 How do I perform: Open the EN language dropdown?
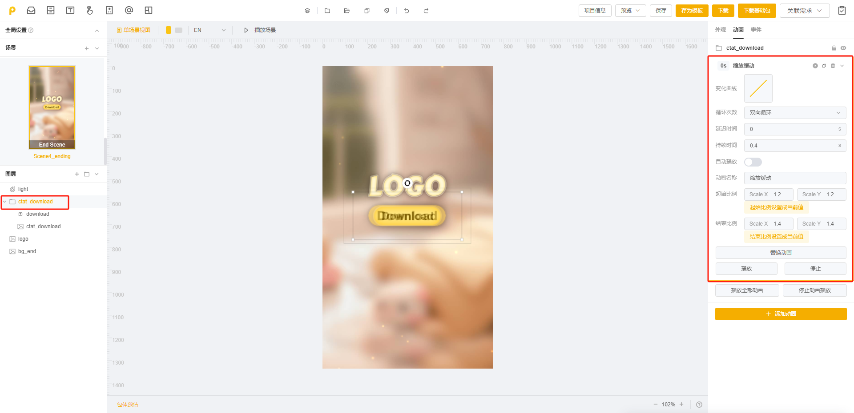pyautogui.click(x=209, y=30)
